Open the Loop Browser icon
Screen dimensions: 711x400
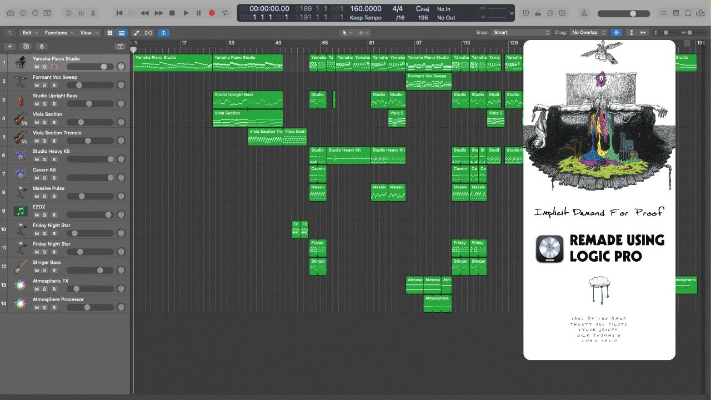coord(688,13)
